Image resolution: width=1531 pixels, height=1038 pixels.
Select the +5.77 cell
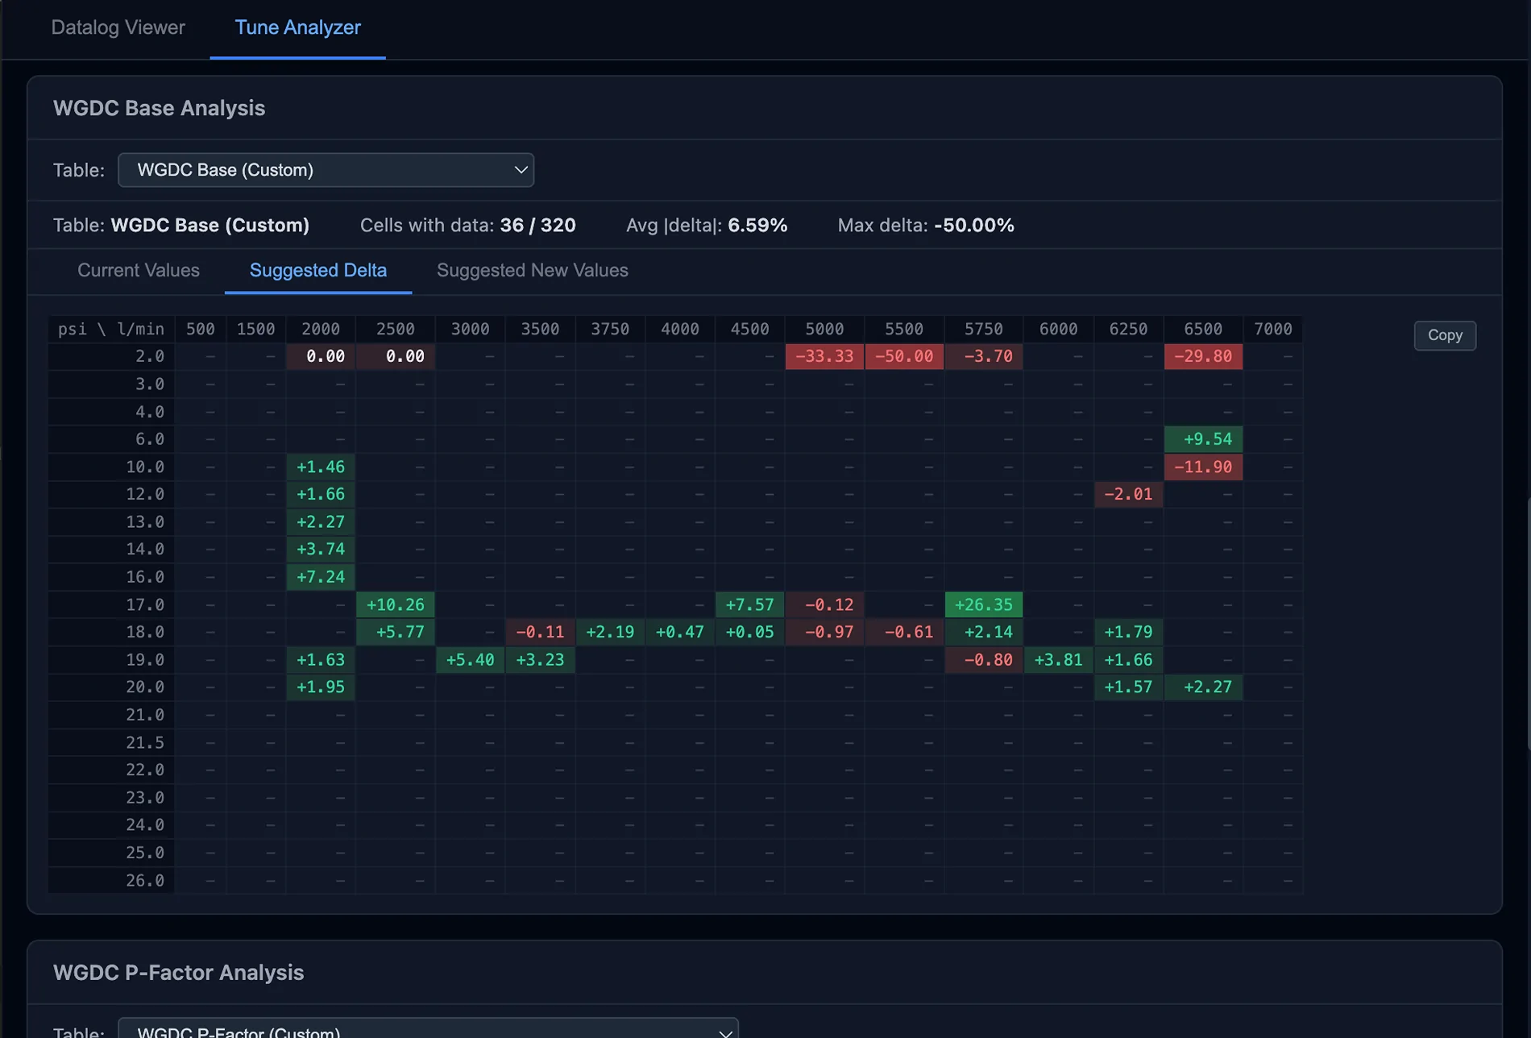click(x=396, y=632)
